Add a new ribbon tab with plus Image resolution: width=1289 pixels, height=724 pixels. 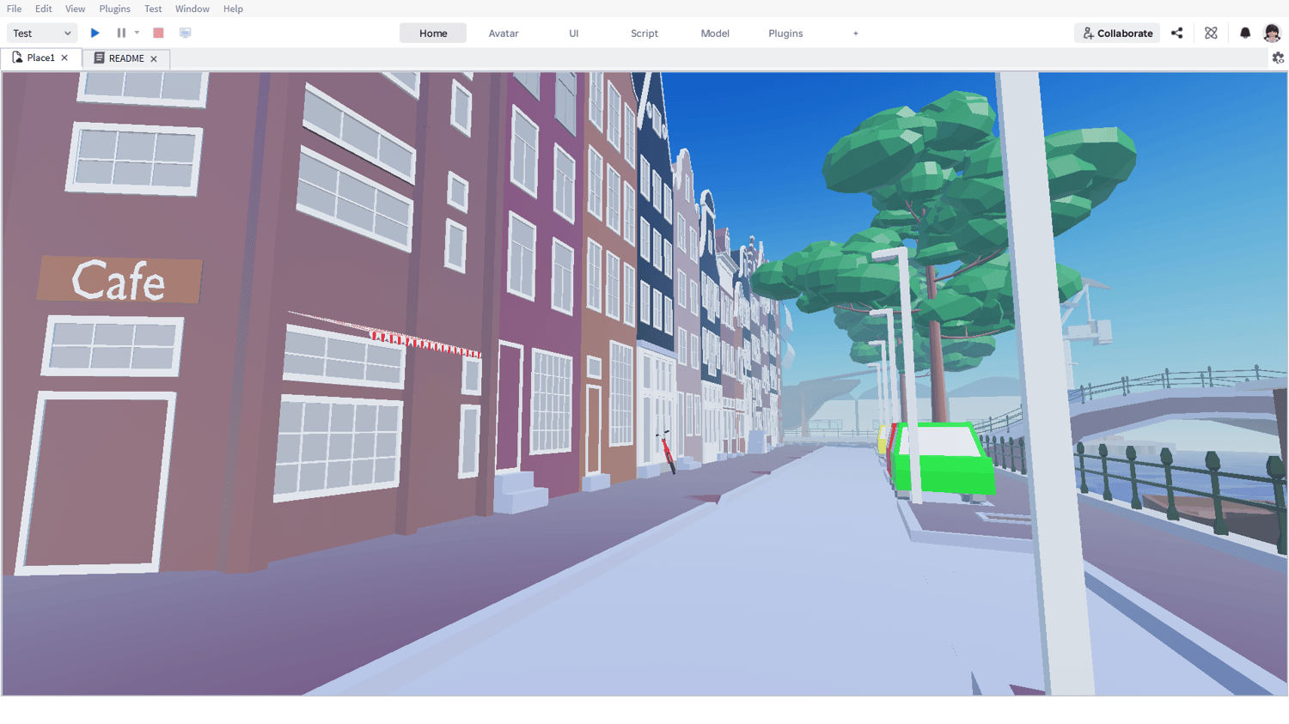[x=856, y=33]
